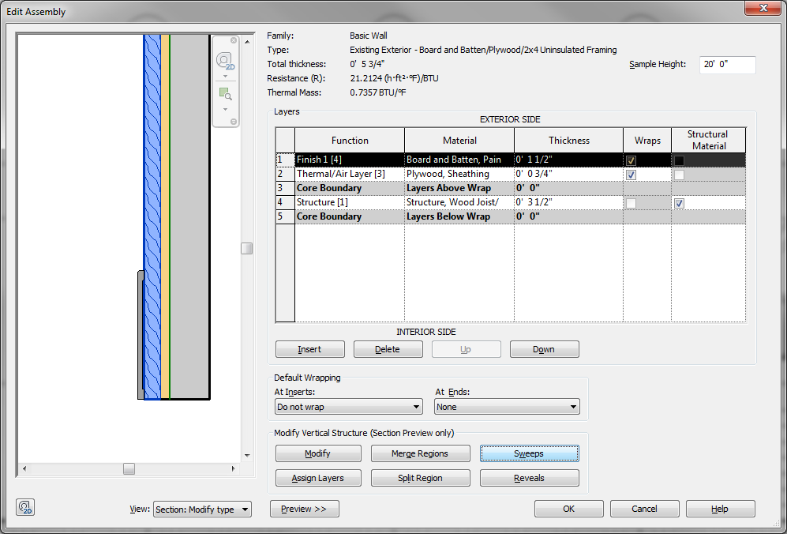Click preview scrollbar up arrow
787x534 pixels.
coord(247,42)
